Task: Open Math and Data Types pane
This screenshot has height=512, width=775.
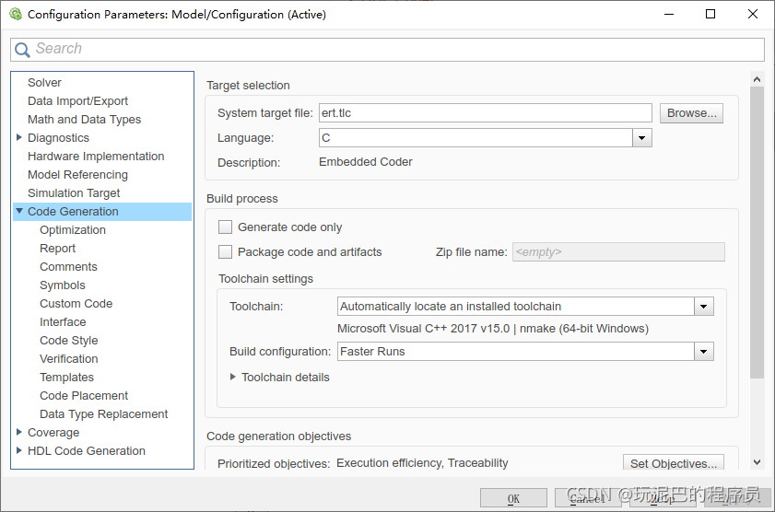Action: pos(84,120)
